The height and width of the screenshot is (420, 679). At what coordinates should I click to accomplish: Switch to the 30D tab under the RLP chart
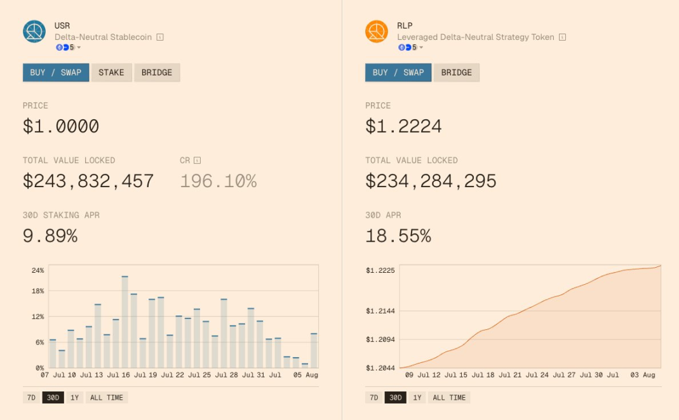(395, 397)
